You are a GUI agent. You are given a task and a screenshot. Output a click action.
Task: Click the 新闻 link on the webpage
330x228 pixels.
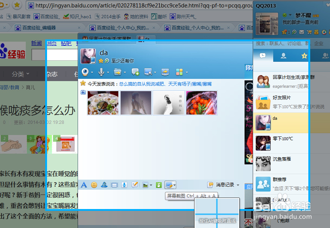point(36,43)
